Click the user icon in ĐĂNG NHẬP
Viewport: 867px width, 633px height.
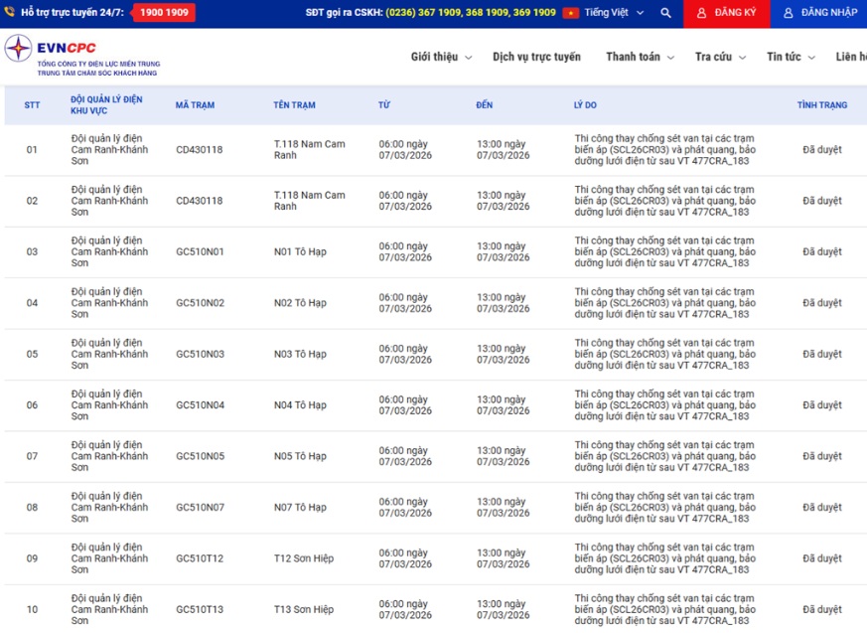point(789,13)
